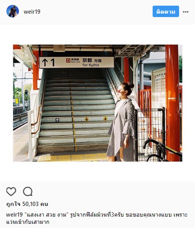Click the rightmost yellow down-arrow on stairs
195x228 pixels.
(x=105, y=119)
